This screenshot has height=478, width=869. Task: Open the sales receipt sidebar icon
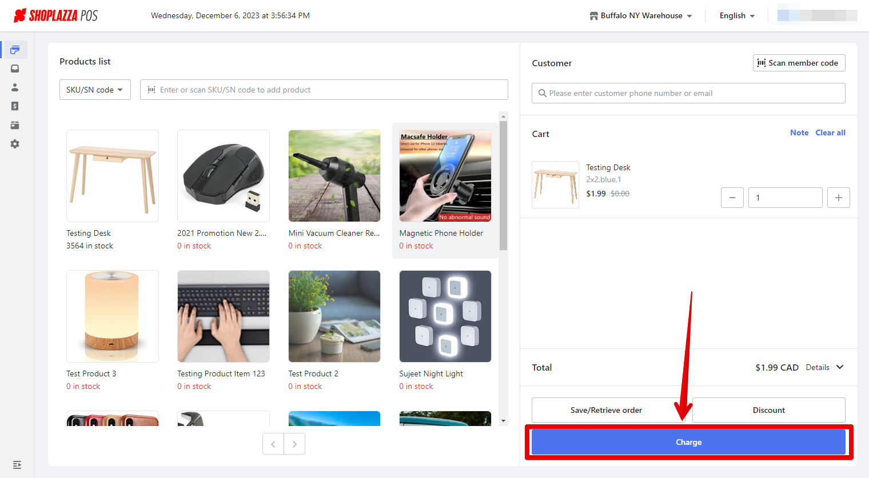pos(15,106)
